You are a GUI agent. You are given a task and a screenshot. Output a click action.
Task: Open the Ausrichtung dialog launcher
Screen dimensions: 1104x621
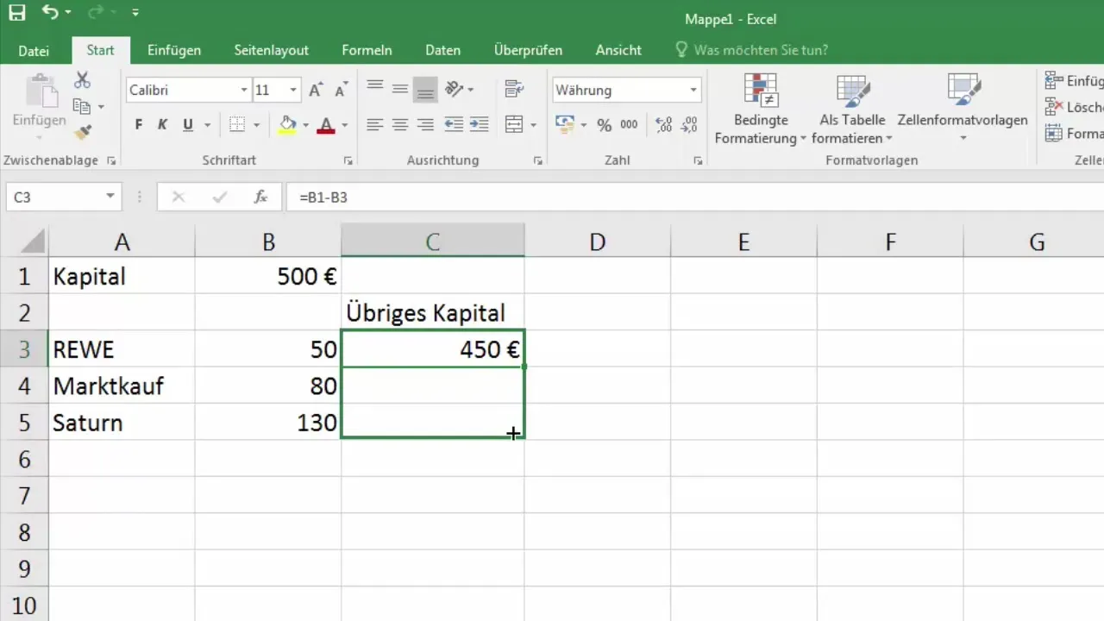538,161
